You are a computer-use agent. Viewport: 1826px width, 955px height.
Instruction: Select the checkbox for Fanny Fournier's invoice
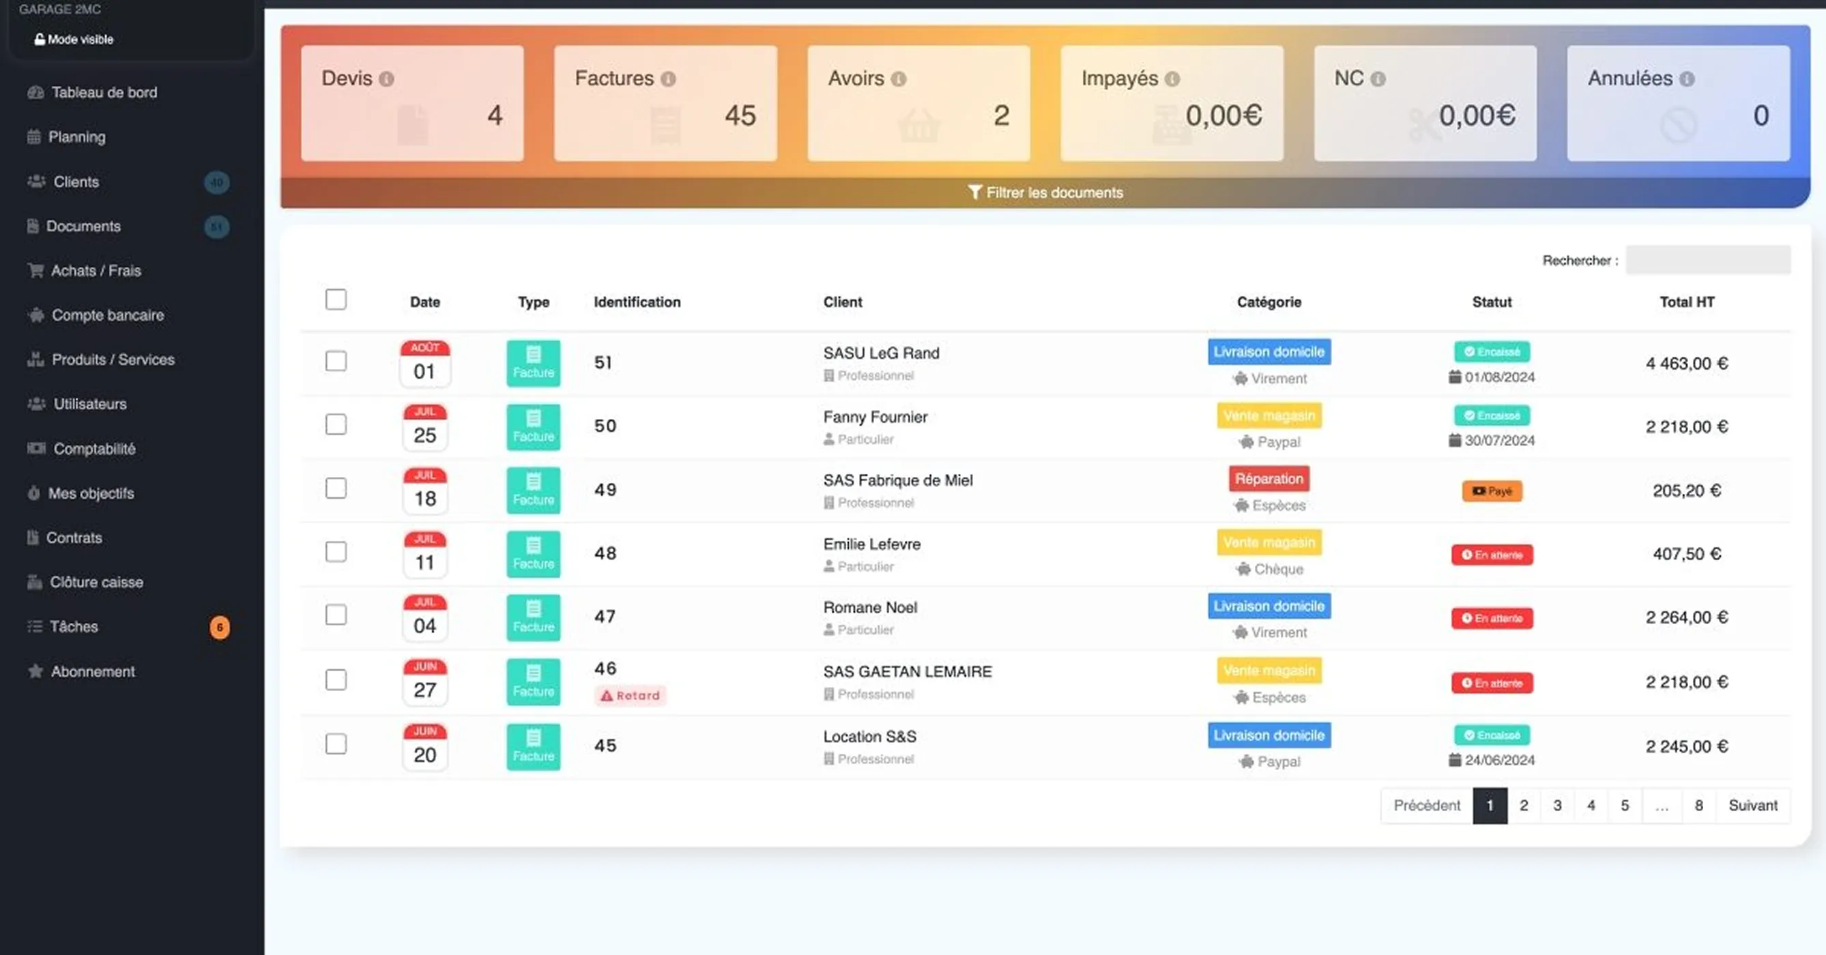pyautogui.click(x=336, y=425)
